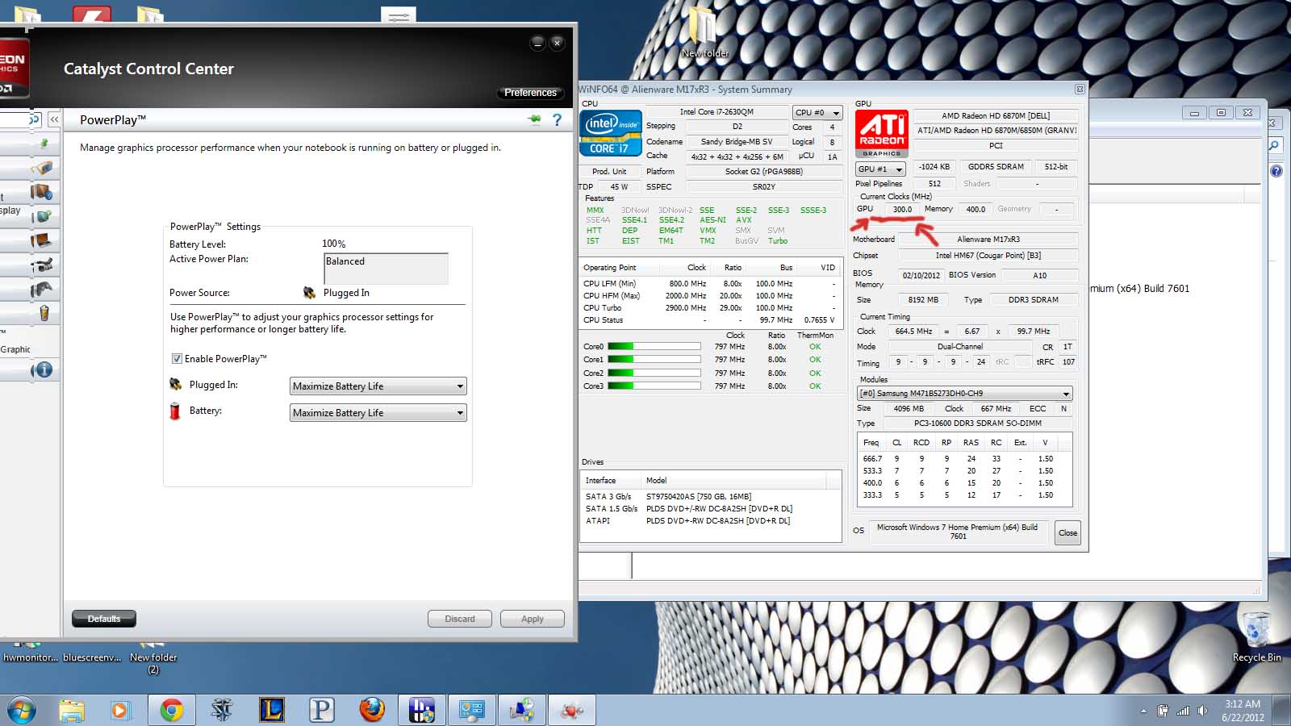Close the HWiNFO System Summary with Close button

pos(1067,532)
